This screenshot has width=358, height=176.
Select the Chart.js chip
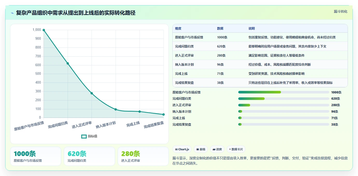pos(182,149)
